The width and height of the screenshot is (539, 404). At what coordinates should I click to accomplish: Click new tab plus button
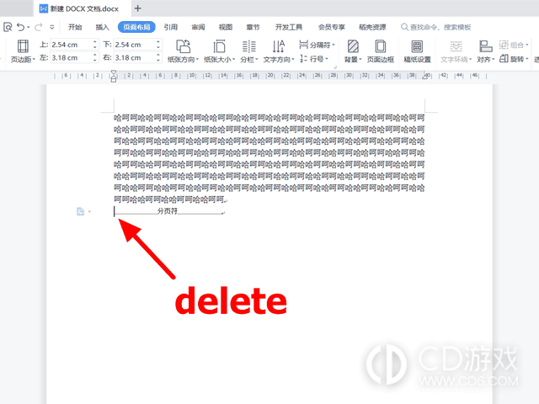137,8
